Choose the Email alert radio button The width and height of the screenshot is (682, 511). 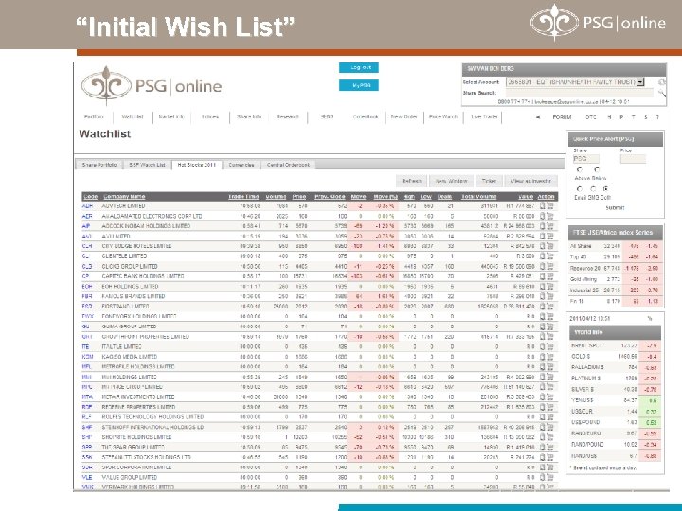click(580, 189)
